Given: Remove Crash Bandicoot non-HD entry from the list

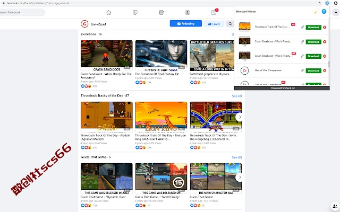Looking at the screenshot, I should coord(325,42).
